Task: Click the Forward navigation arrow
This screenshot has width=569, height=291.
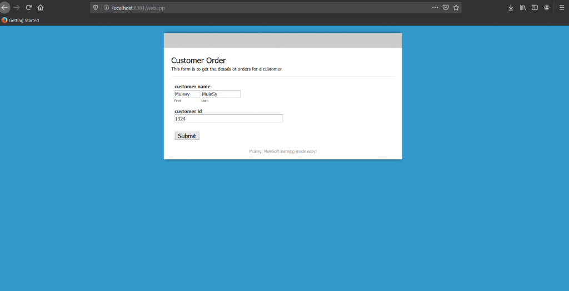Action: point(17,8)
